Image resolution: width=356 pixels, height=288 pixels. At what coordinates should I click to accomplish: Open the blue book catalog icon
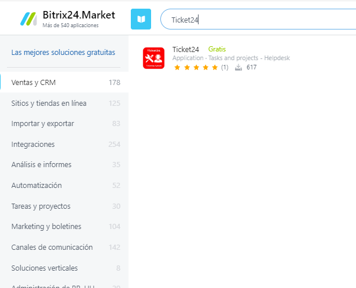(141, 19)
